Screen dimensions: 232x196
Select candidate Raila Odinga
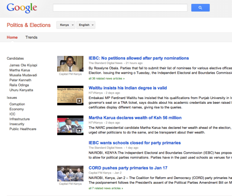(x=19, y=85)
